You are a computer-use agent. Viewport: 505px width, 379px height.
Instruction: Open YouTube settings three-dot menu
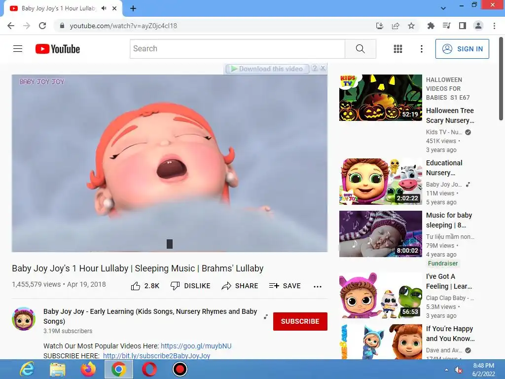pyautogui.click(x=421, y=49)
